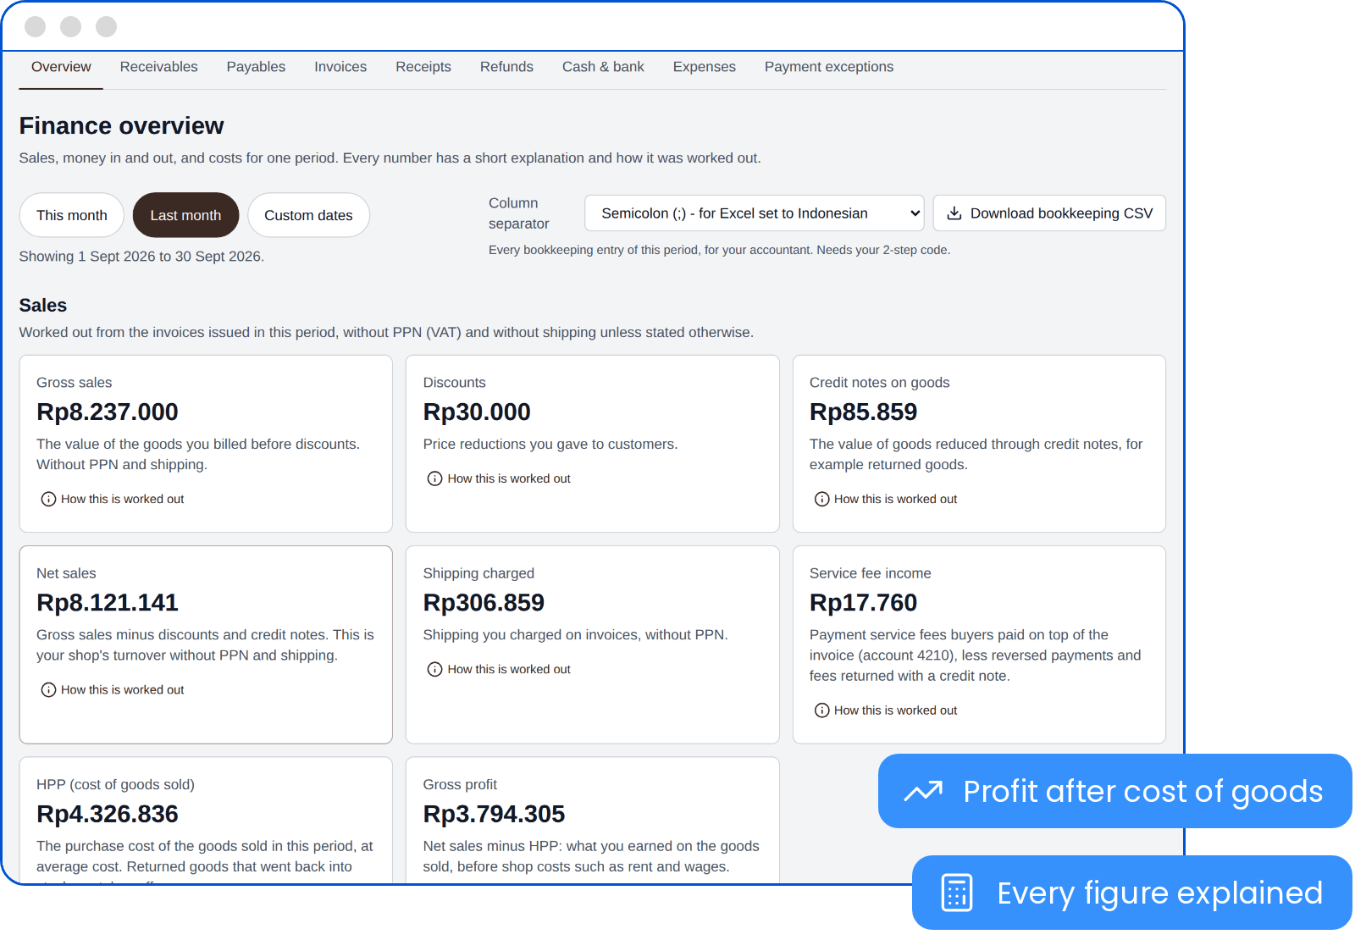Image resolution: width=1355 pixels, height=940 pixels.
Task: Open 'How this is worked out' under Discounts
Action: click(499, 479)
